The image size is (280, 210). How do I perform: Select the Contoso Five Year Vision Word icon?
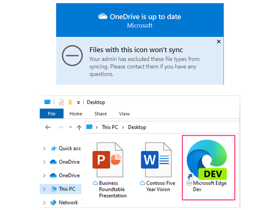pos(156,160)
